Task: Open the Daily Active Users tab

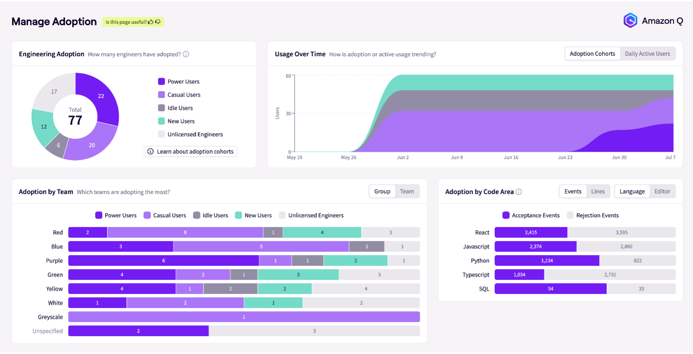Action: 648,53
